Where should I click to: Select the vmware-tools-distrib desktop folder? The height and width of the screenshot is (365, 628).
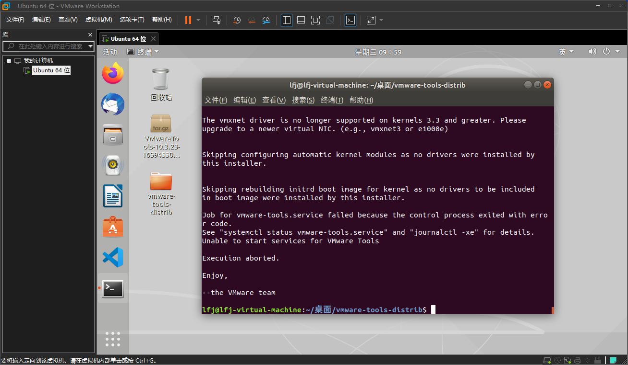[x=161, y=194]
